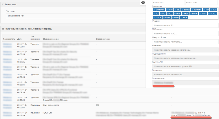Click the Объект изменения column header
Viewport: 219px width, 119px height.
50,39
